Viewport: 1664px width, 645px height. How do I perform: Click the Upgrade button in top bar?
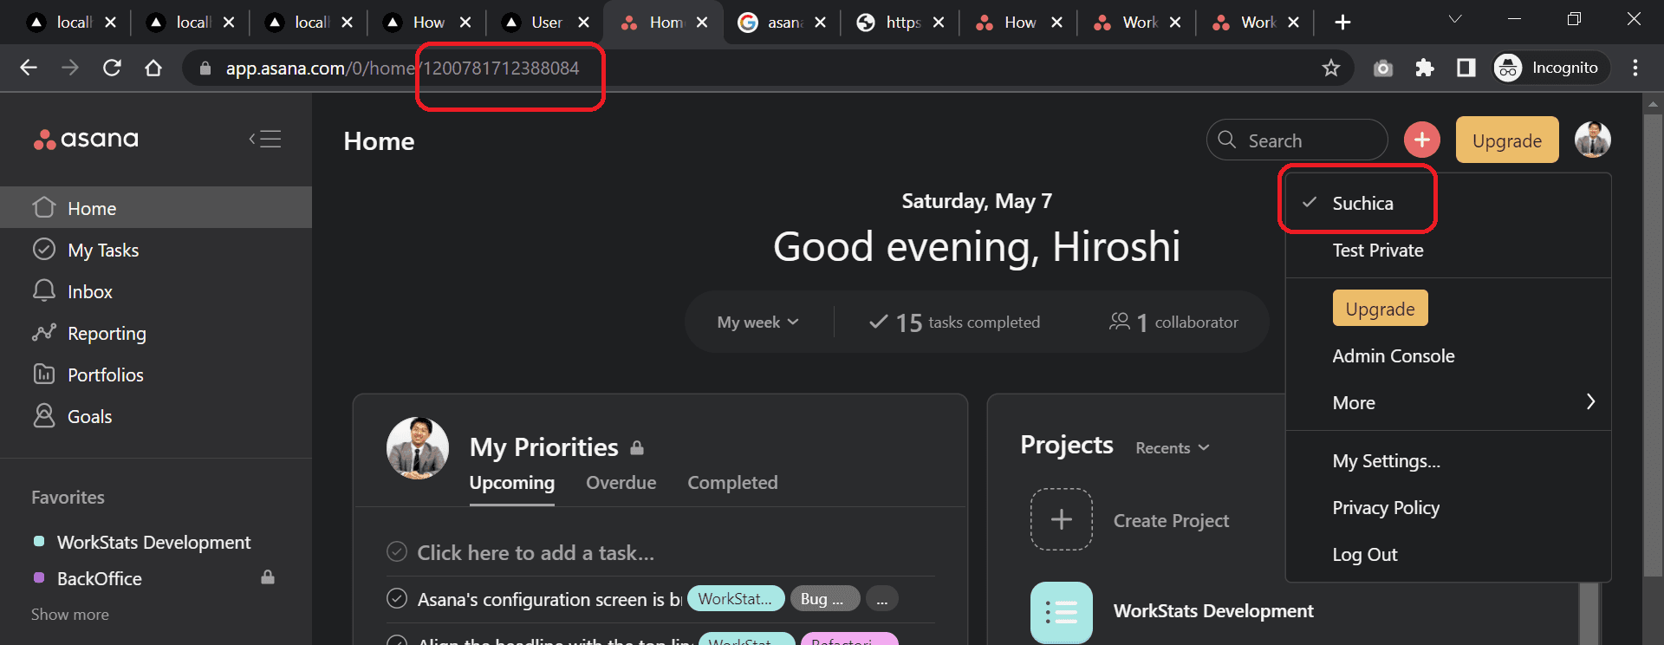(1507, 140)
